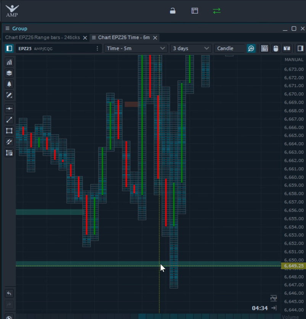Click the reddish-brown zone rectangle on chart

tap(131, 104)
